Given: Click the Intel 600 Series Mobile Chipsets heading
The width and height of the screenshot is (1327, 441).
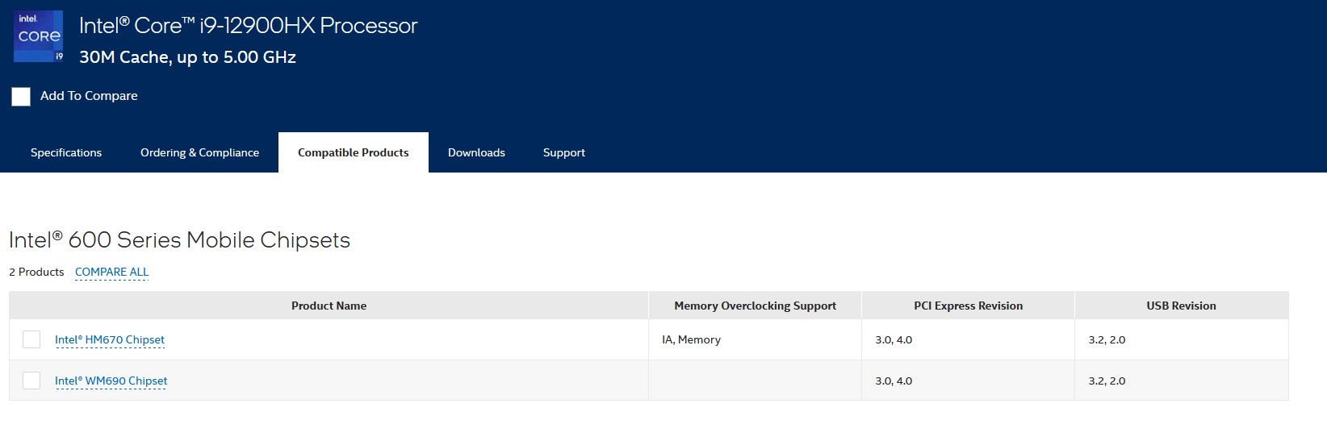Looking at the screenshot, I should coord(179,239).
